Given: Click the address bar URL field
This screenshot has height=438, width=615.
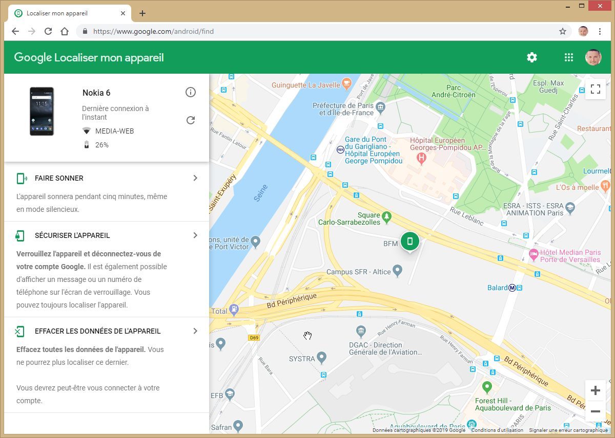Looking at the screenshot, I should [323, 31].
